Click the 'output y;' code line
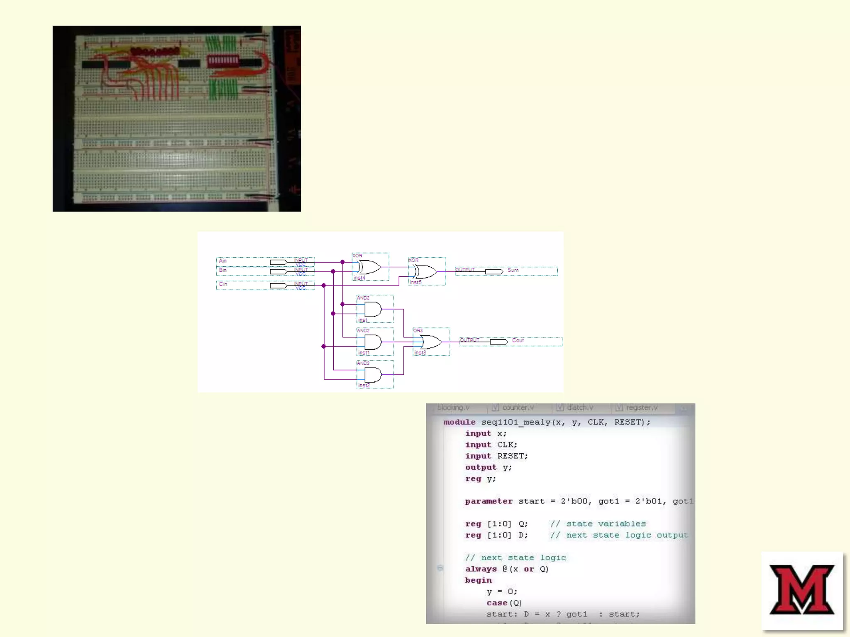Screen dimensions: 850x637 [x=489, y=467]
